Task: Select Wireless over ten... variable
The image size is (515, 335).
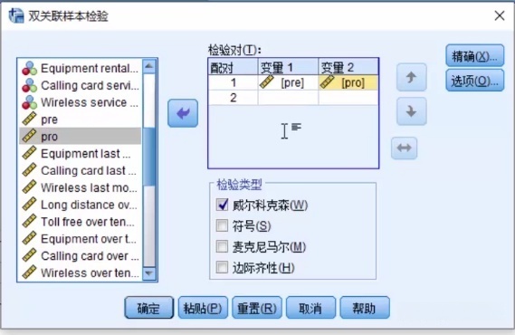Action: pyautogui.click(x=81, y=273)
